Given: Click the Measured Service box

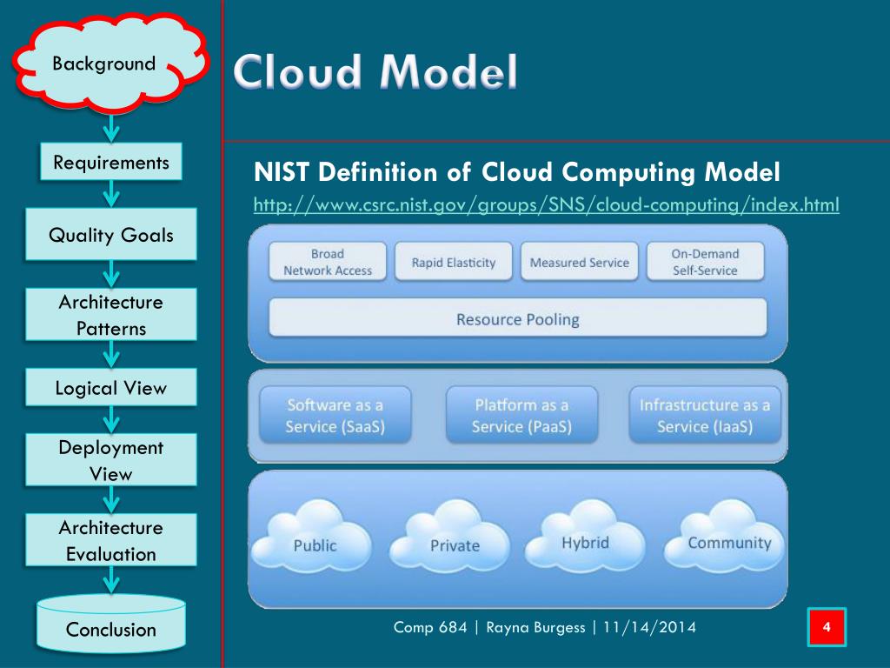Looking at the screenshot, I should 580,262.
